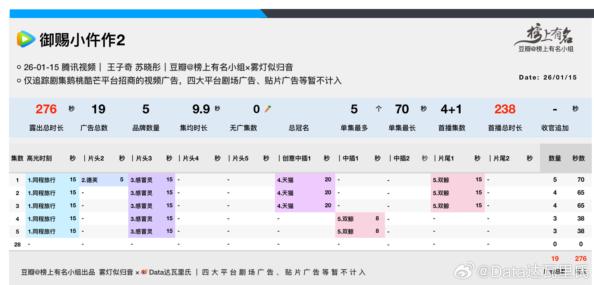Image resolution: width=594 pixels, height=285 pixels.
Task: Click the 露出总时长 label
Action: click(x=46, y=128)
